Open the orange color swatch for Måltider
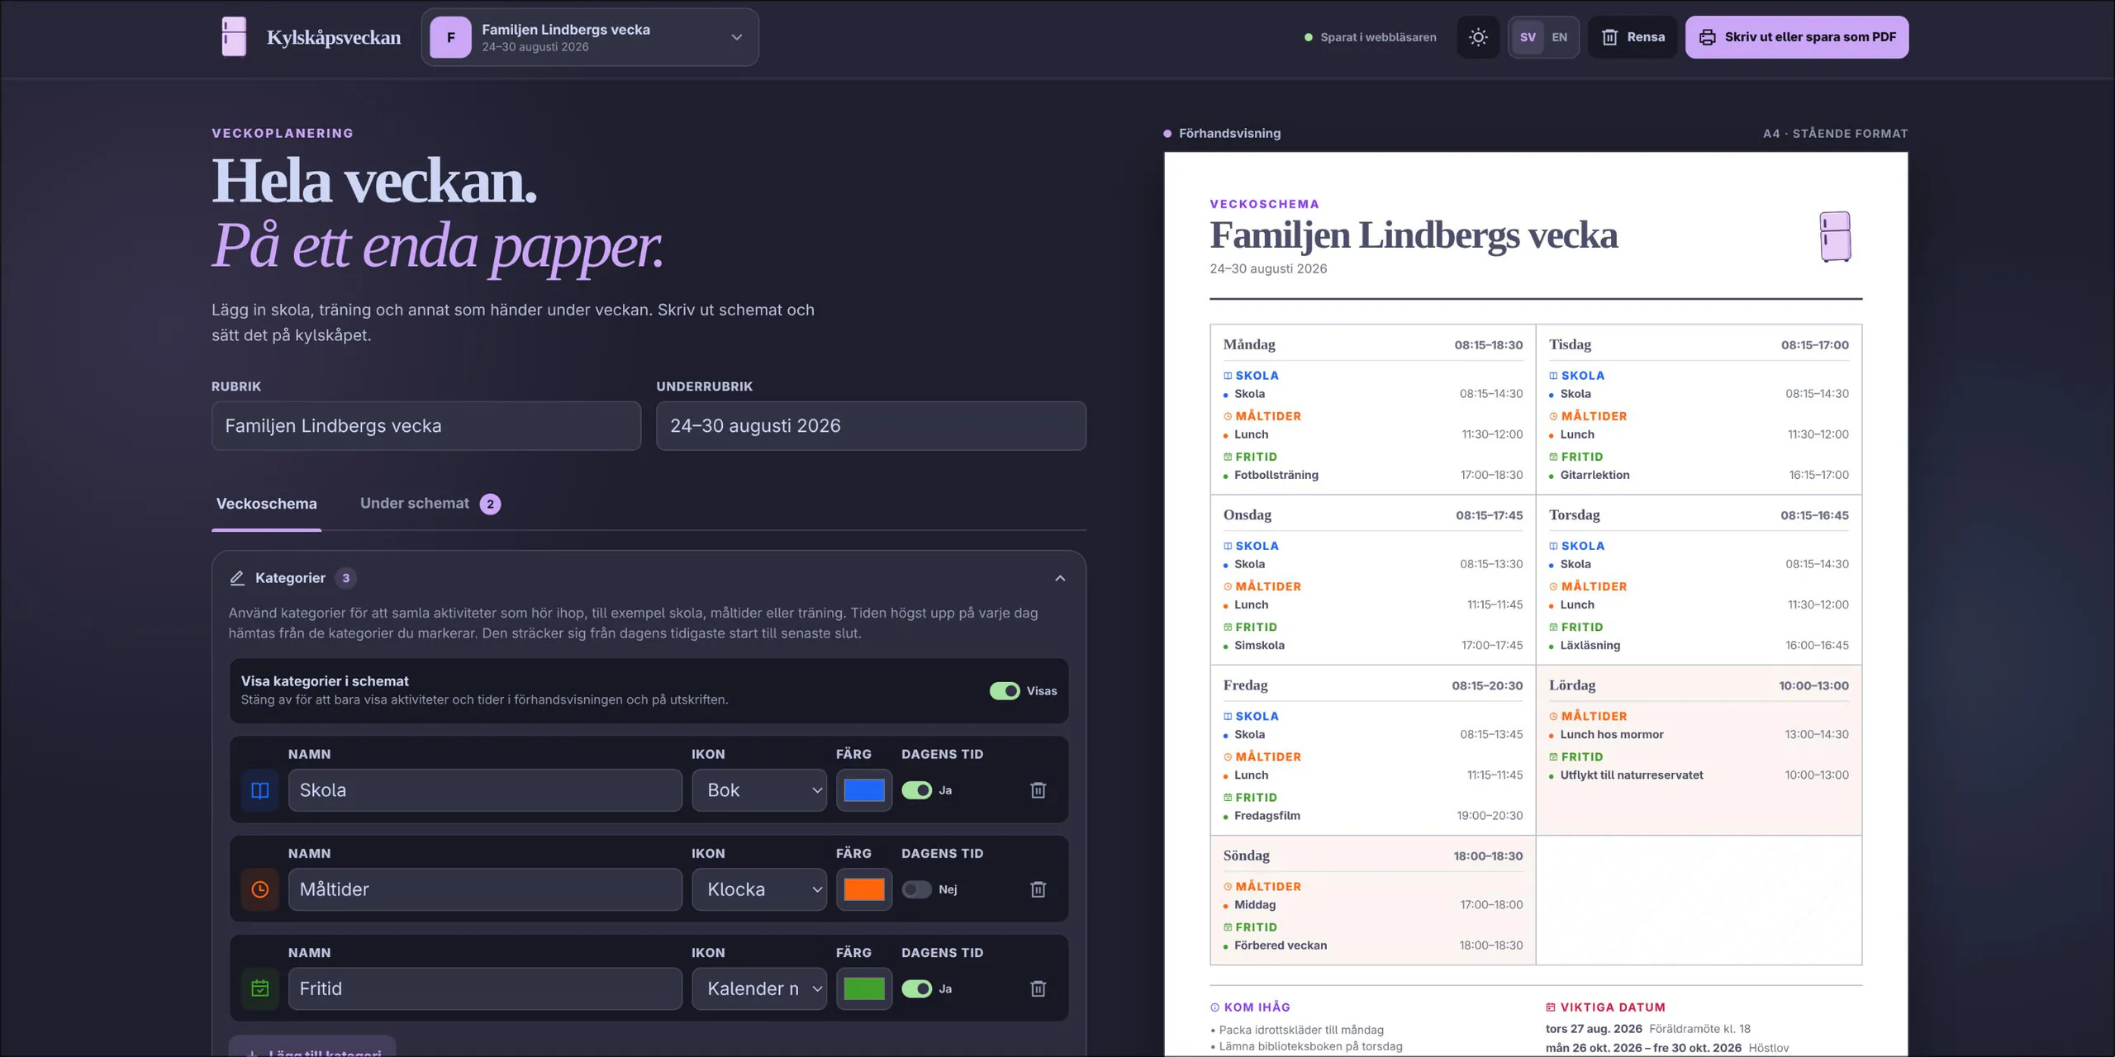The image size is (2115, 1057). click(x=864, y=889)
